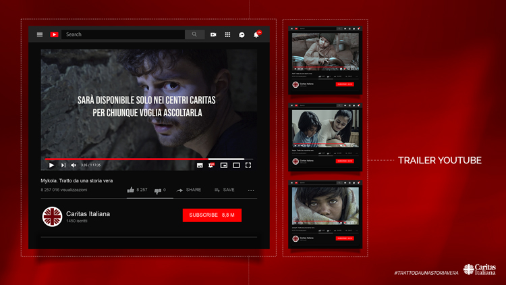Click #TRATTODAUNASTORIAVERA hashtag text

426,273
